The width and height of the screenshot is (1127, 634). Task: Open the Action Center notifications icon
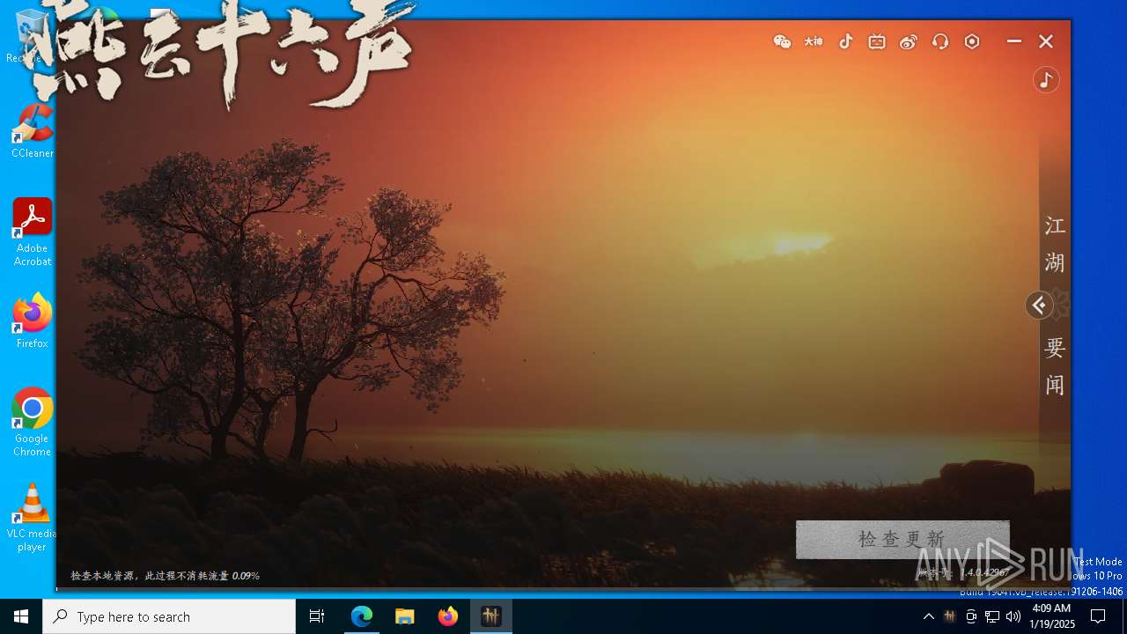click(x=1098, y=616)
